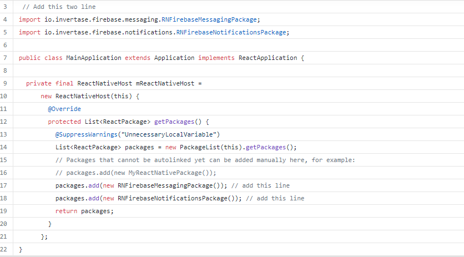Click the "Add this two line" comment
Screen dimensions: 464x257
(59, 7)
